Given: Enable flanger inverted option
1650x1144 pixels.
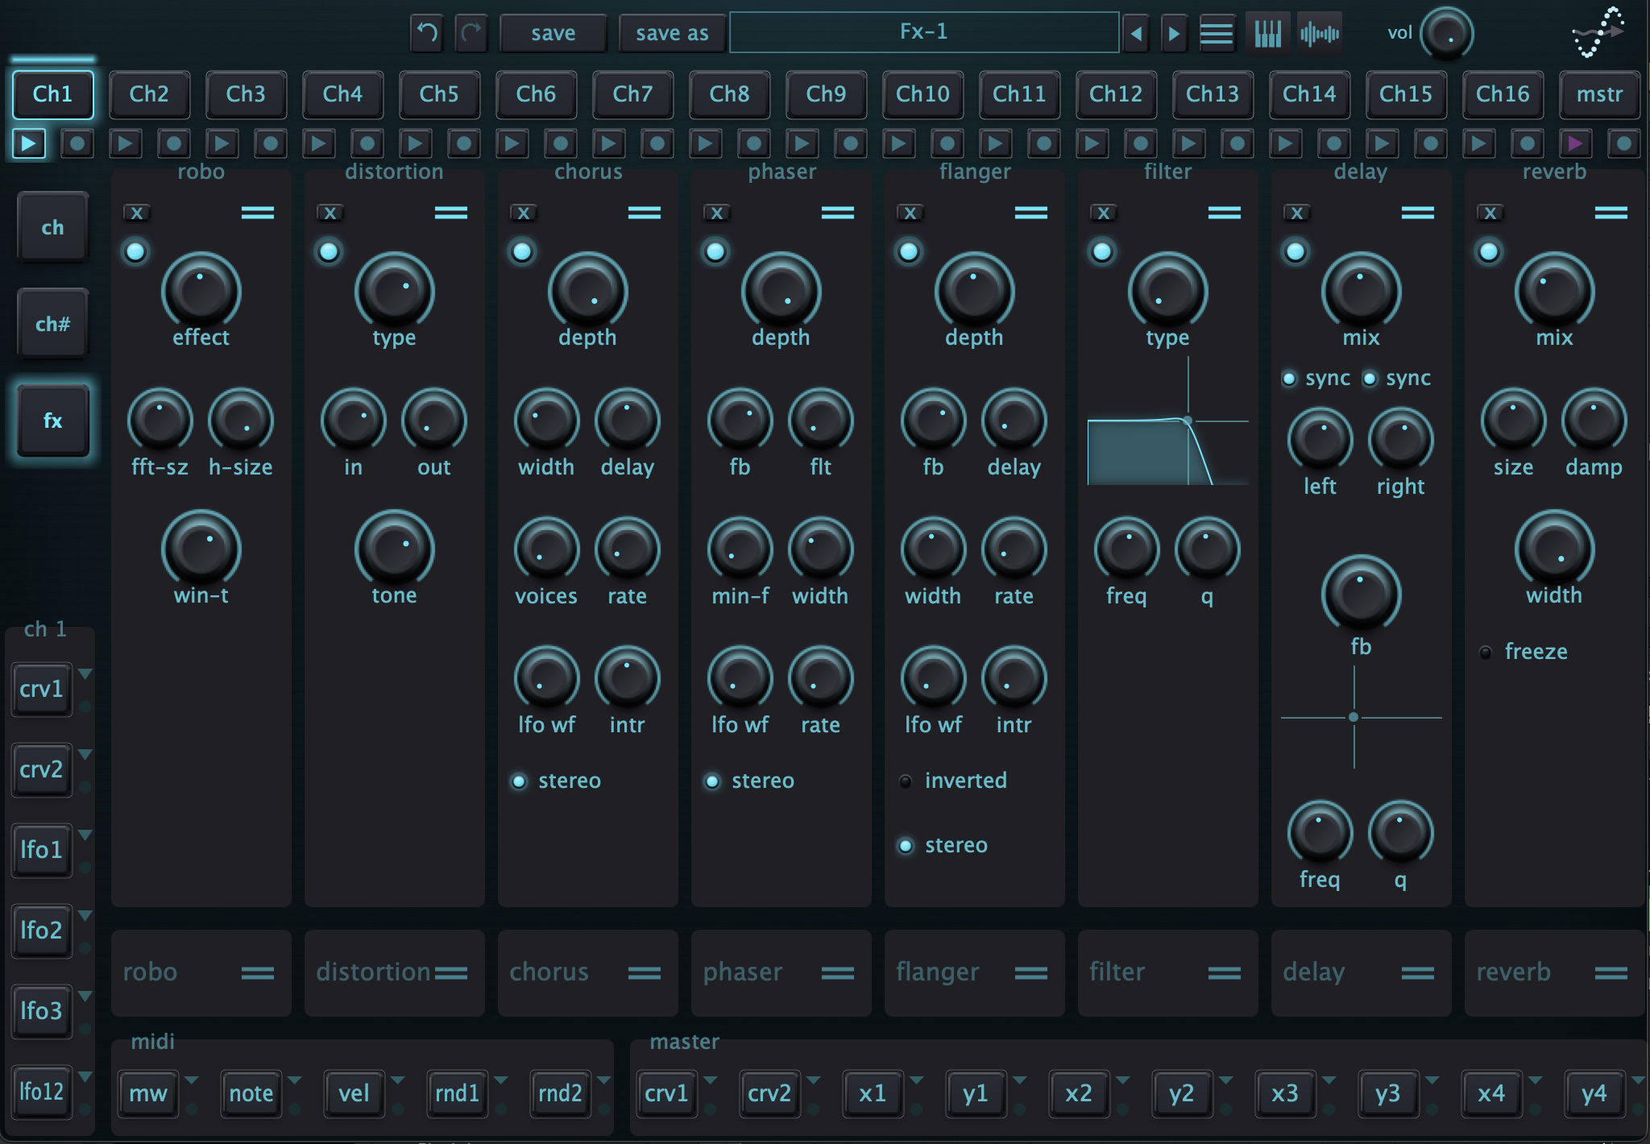Looking at the screenshot, I should point(906,781).
